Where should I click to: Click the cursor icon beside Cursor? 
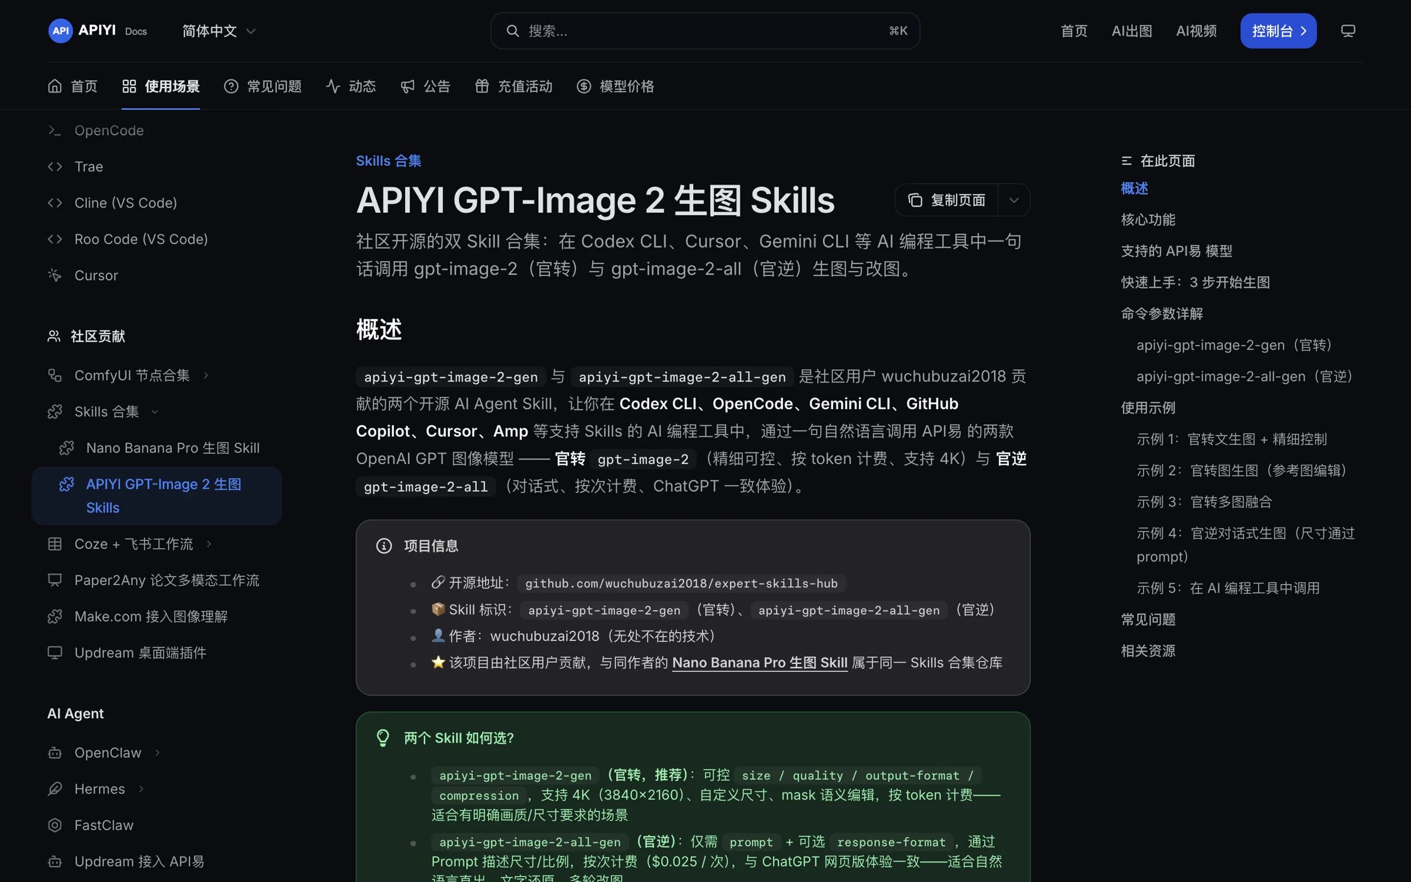[x=55, y=275]
